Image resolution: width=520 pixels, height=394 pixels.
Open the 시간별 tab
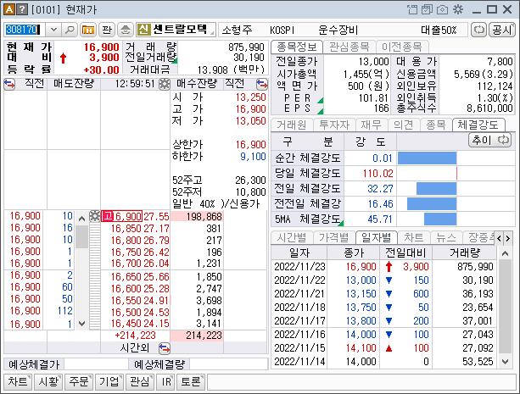[x=292, y=237]
